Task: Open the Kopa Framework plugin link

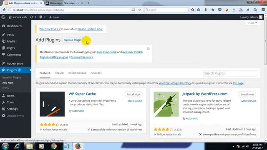Action: click(x=106, y=52)
